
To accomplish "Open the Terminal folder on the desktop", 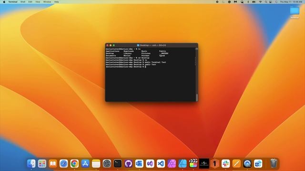I will point(295,12).
